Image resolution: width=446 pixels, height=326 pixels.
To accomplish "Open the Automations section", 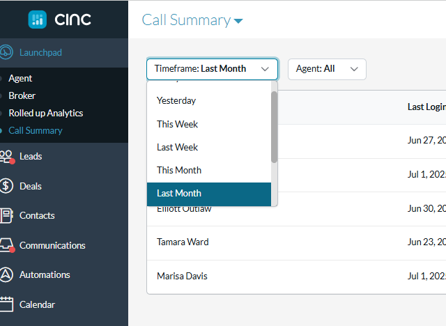I will pyautogui.click(x=45, y=275).
